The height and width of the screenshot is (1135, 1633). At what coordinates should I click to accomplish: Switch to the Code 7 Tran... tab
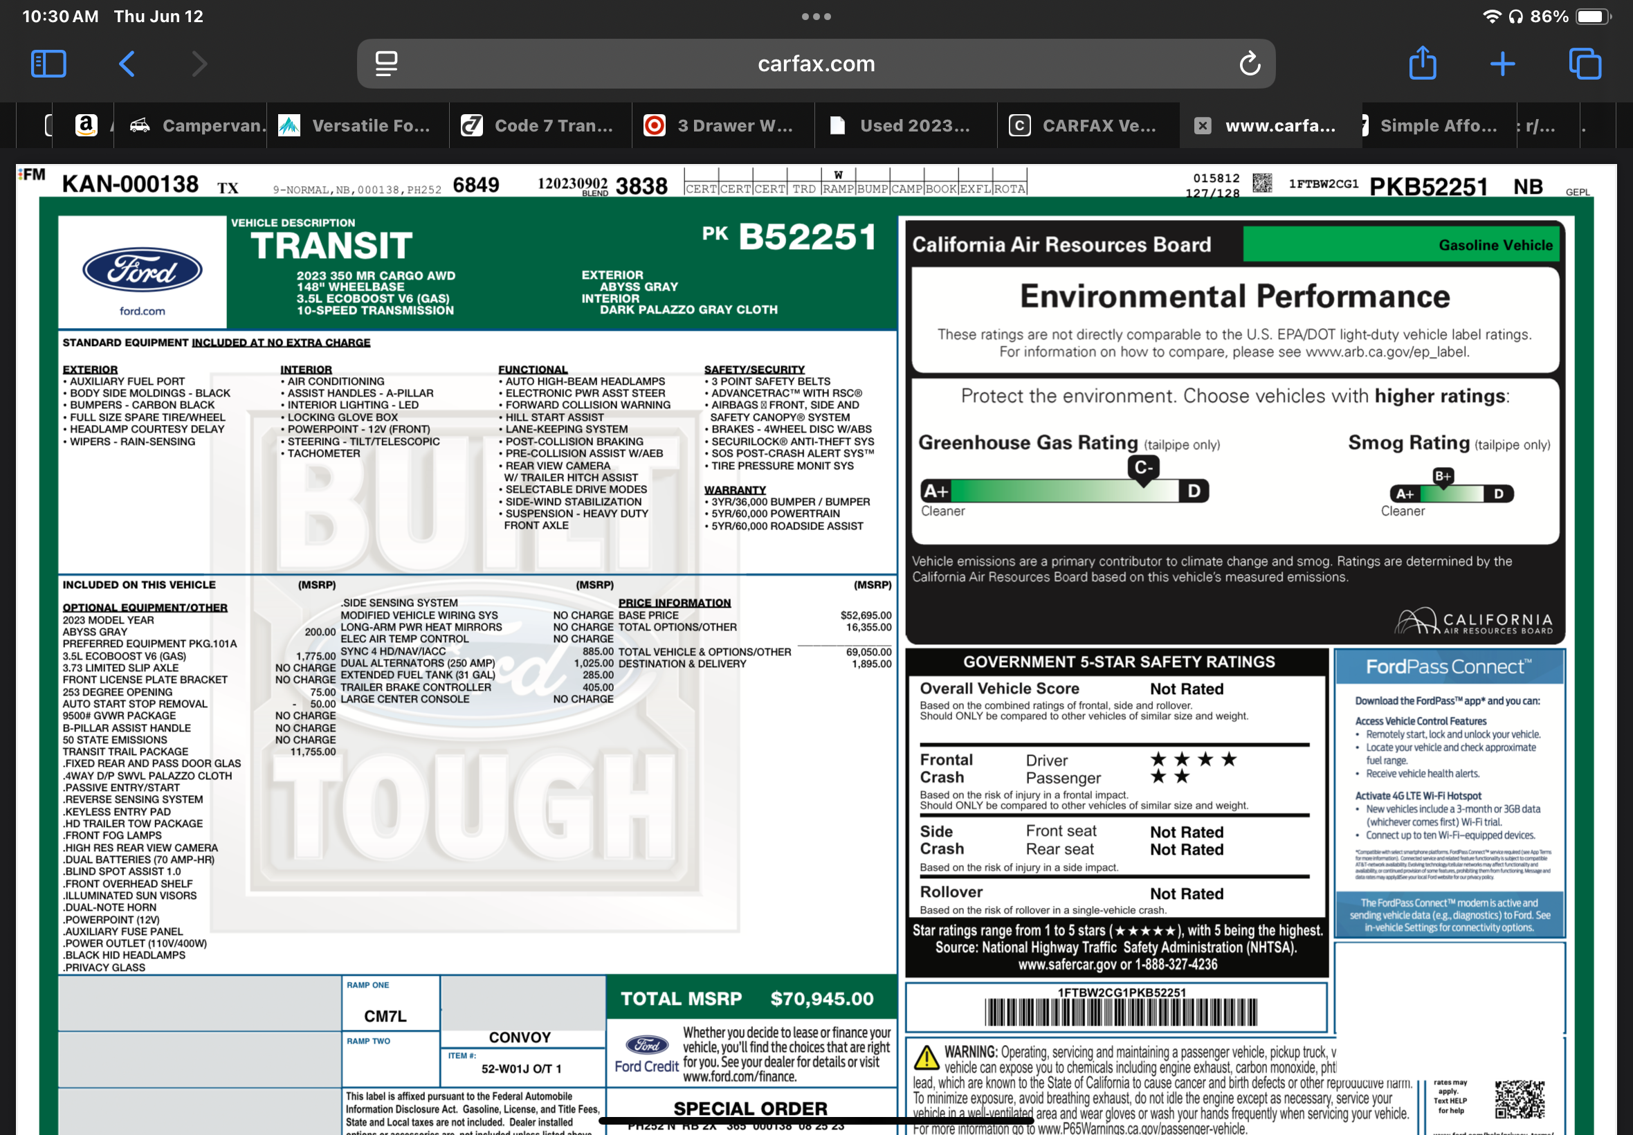pos(541,126)
